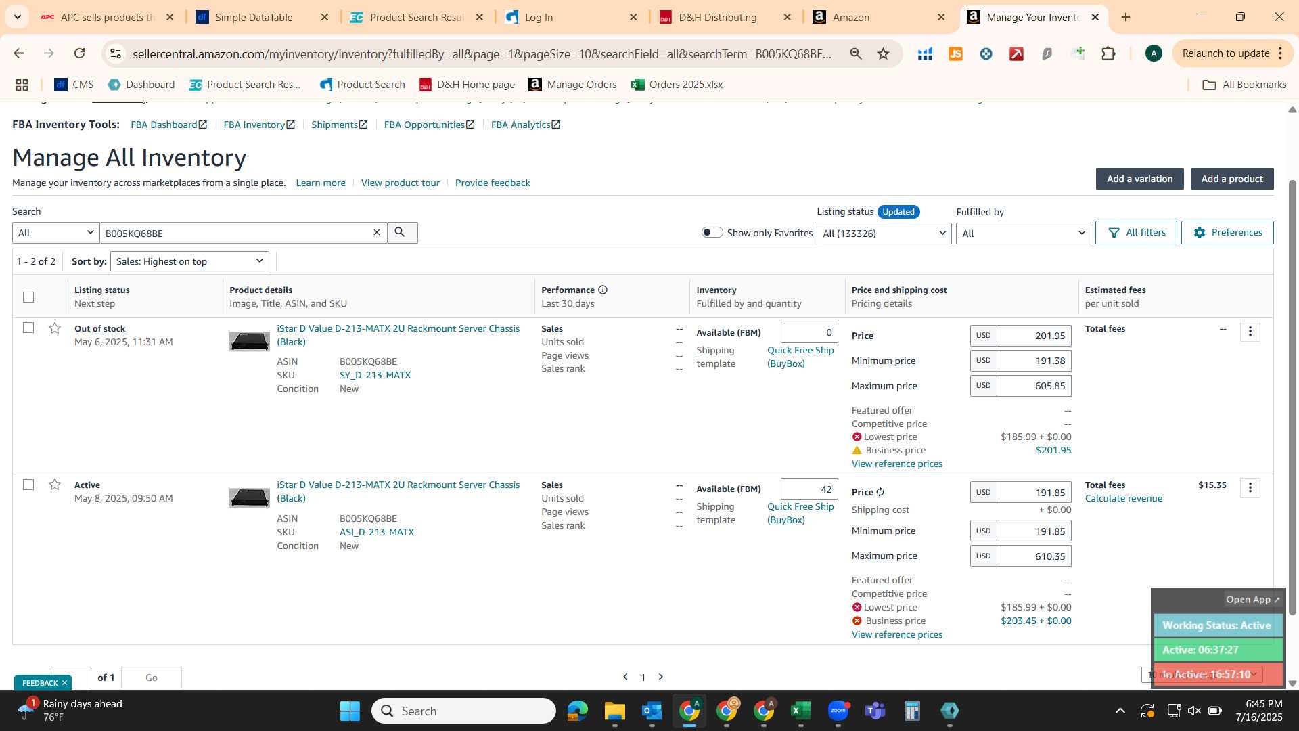Open Zoom from the taskbar

coord(838,711)
